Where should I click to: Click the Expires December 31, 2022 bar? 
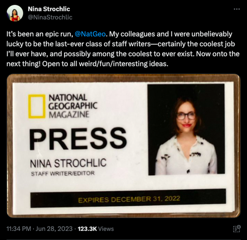tap(129, 199)
